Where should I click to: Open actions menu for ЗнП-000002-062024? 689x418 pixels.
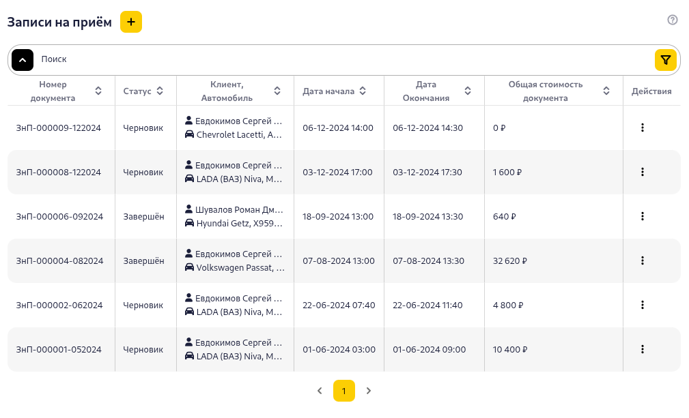click(642, 305)
